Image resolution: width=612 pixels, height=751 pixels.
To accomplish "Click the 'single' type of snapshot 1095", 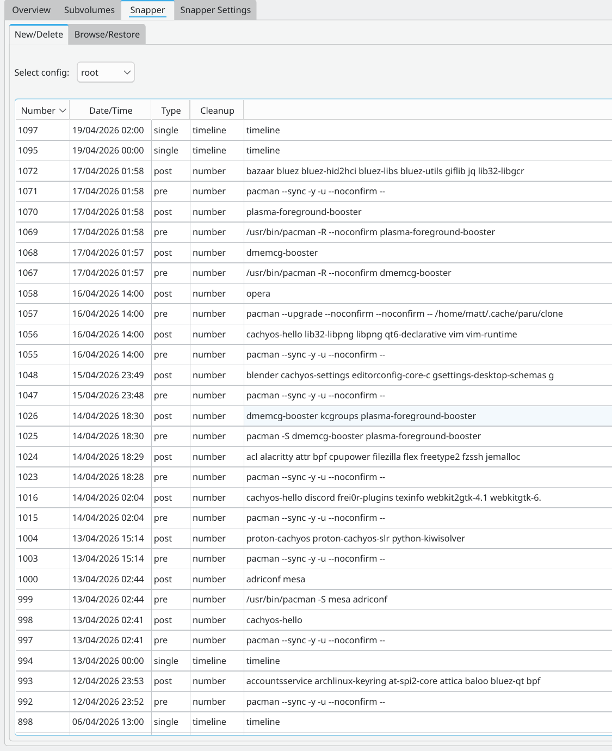I will tap(166, 150).
